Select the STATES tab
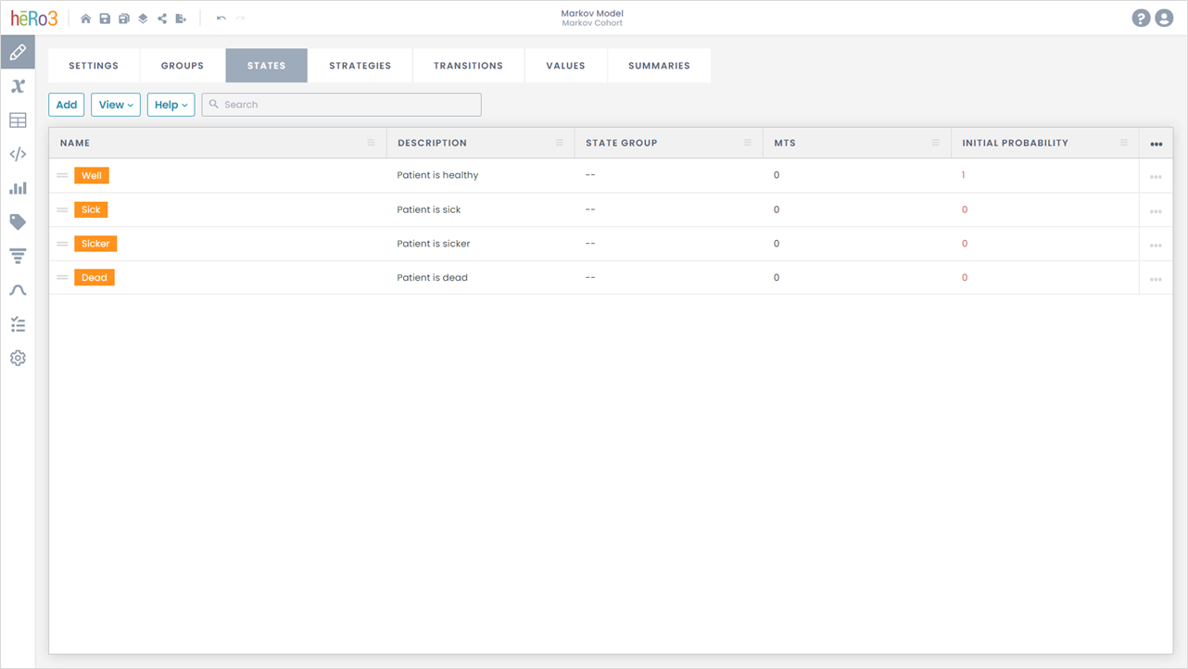1188x669 pixels. coord(267,66)
